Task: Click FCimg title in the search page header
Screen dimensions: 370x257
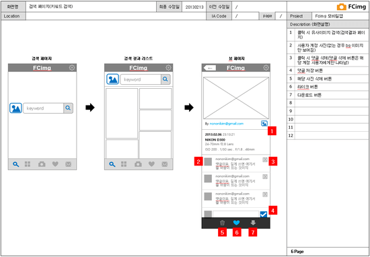Action: coord(42,68)
